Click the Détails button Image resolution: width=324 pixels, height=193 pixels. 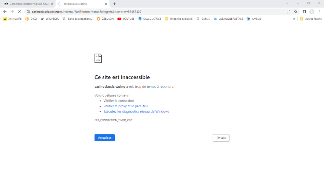221,138
